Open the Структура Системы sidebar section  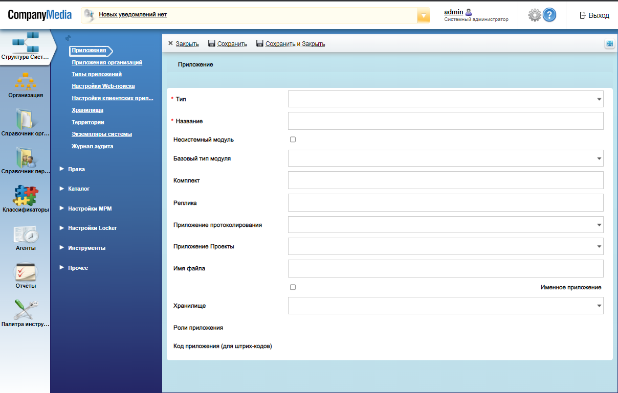[25, 47]
